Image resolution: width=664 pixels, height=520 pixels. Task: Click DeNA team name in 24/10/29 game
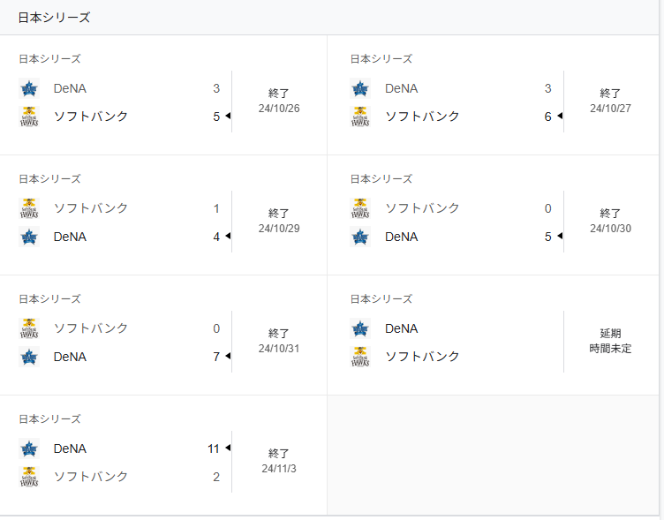[70, 237]
